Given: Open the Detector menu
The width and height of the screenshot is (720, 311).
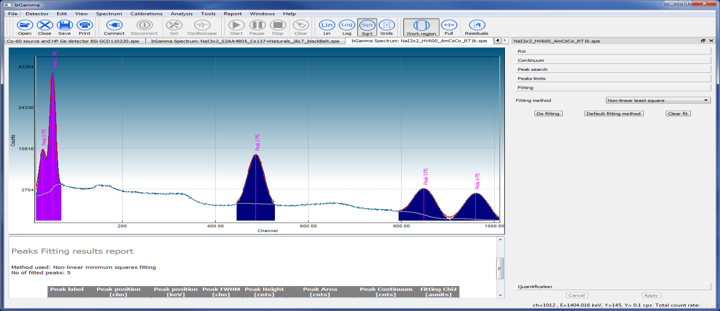Looking at the screenshot, I should (37, 14).
